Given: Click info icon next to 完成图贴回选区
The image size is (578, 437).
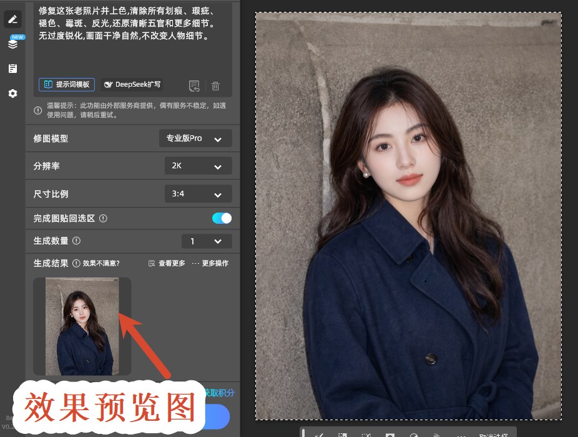Looking at the screenshot, I should tap(103, 218).
